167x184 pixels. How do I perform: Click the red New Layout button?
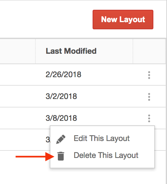pos(123,20)
